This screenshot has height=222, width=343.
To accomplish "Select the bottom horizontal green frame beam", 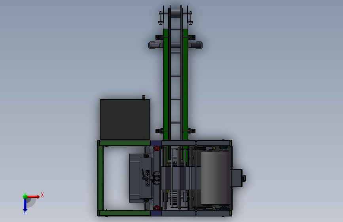I will pyautogui.click(x=124, y=213).
